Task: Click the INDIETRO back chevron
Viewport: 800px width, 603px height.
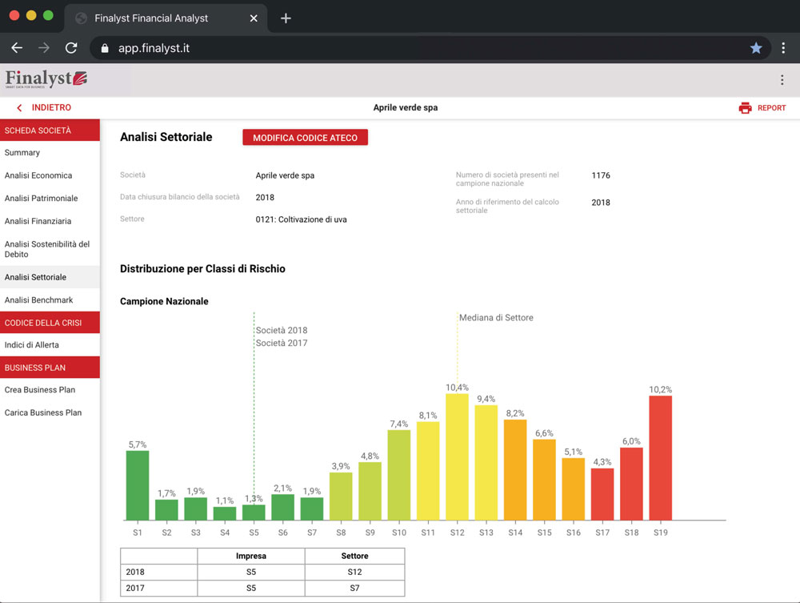Action: click(x=20, y=108)
